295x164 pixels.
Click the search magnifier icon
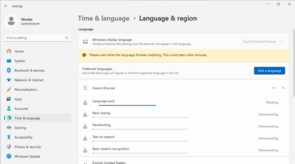tap(67, 38)
